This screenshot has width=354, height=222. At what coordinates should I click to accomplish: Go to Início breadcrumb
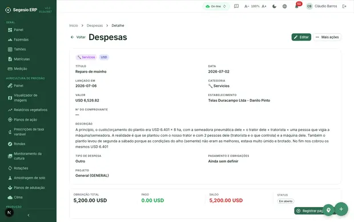[x=74, y=26]
